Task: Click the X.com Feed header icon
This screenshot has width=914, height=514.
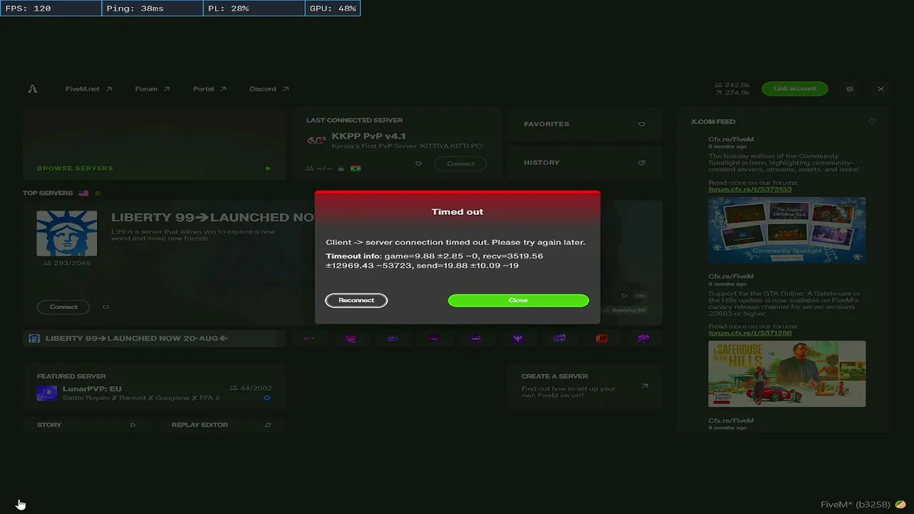Action: [x=872, y=121]
